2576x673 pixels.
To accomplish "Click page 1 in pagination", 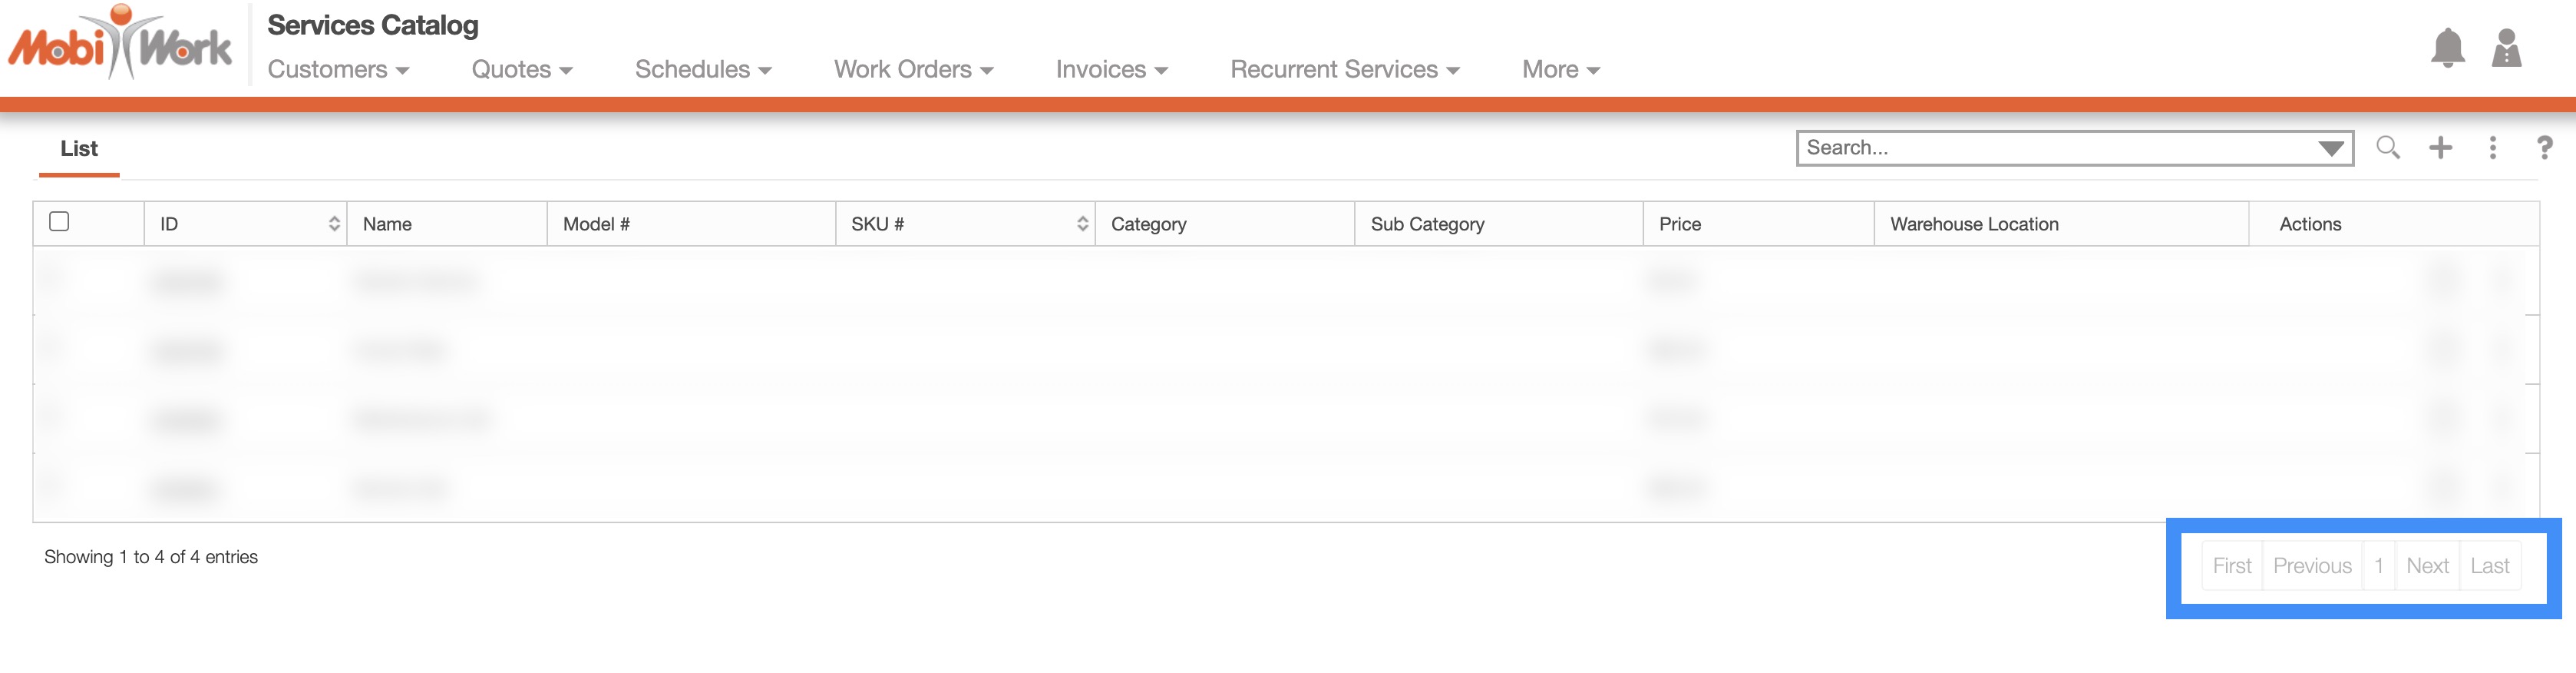I will [x=2379, y=566].
